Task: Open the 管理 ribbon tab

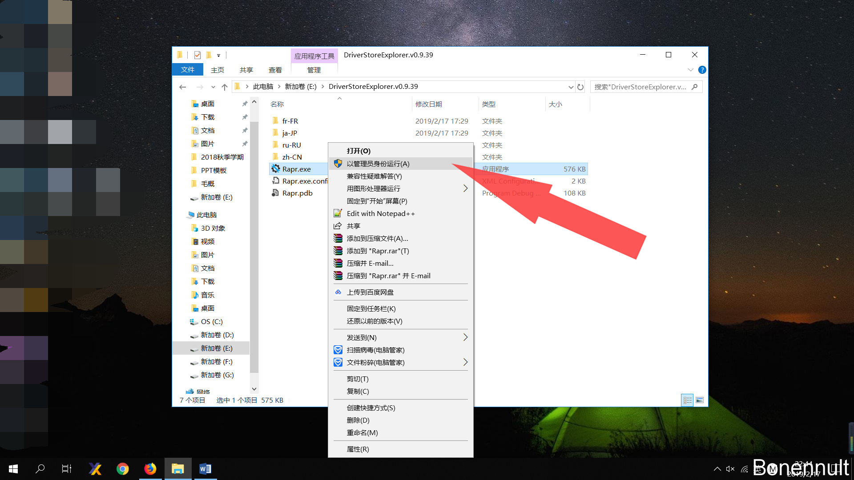Action: click(314, 70)
